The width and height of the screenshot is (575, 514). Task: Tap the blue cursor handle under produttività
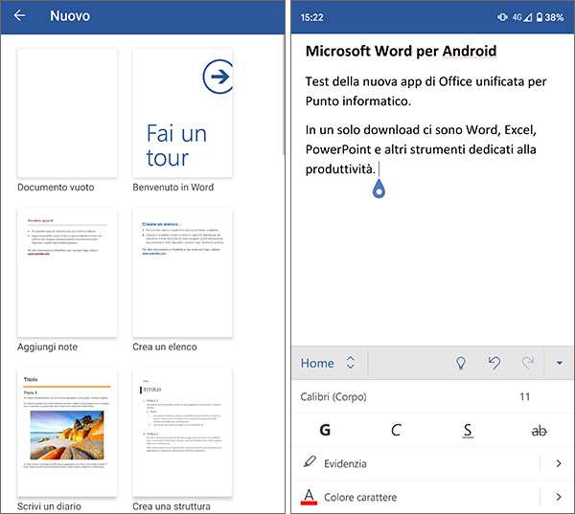379,190
